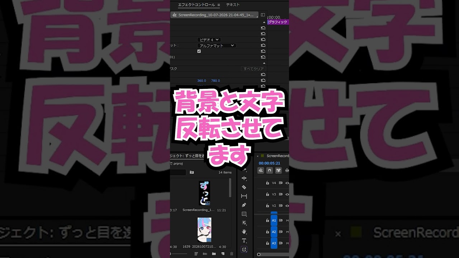Select ScreenRecord sequence tab in timeline
The height and width of the screenshot is (258, 459).
coord(278,156)
